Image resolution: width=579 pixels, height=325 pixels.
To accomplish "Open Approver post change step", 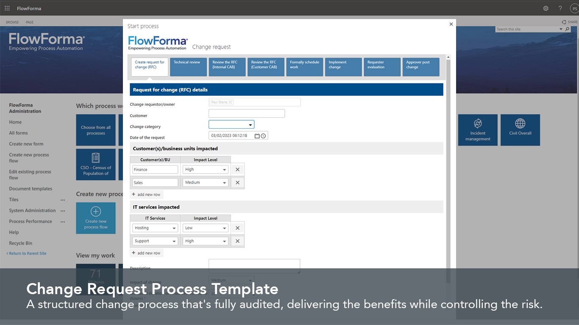I will (x=421, y=67).
